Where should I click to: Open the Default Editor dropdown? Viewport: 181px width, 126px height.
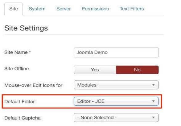pos(116,101)
